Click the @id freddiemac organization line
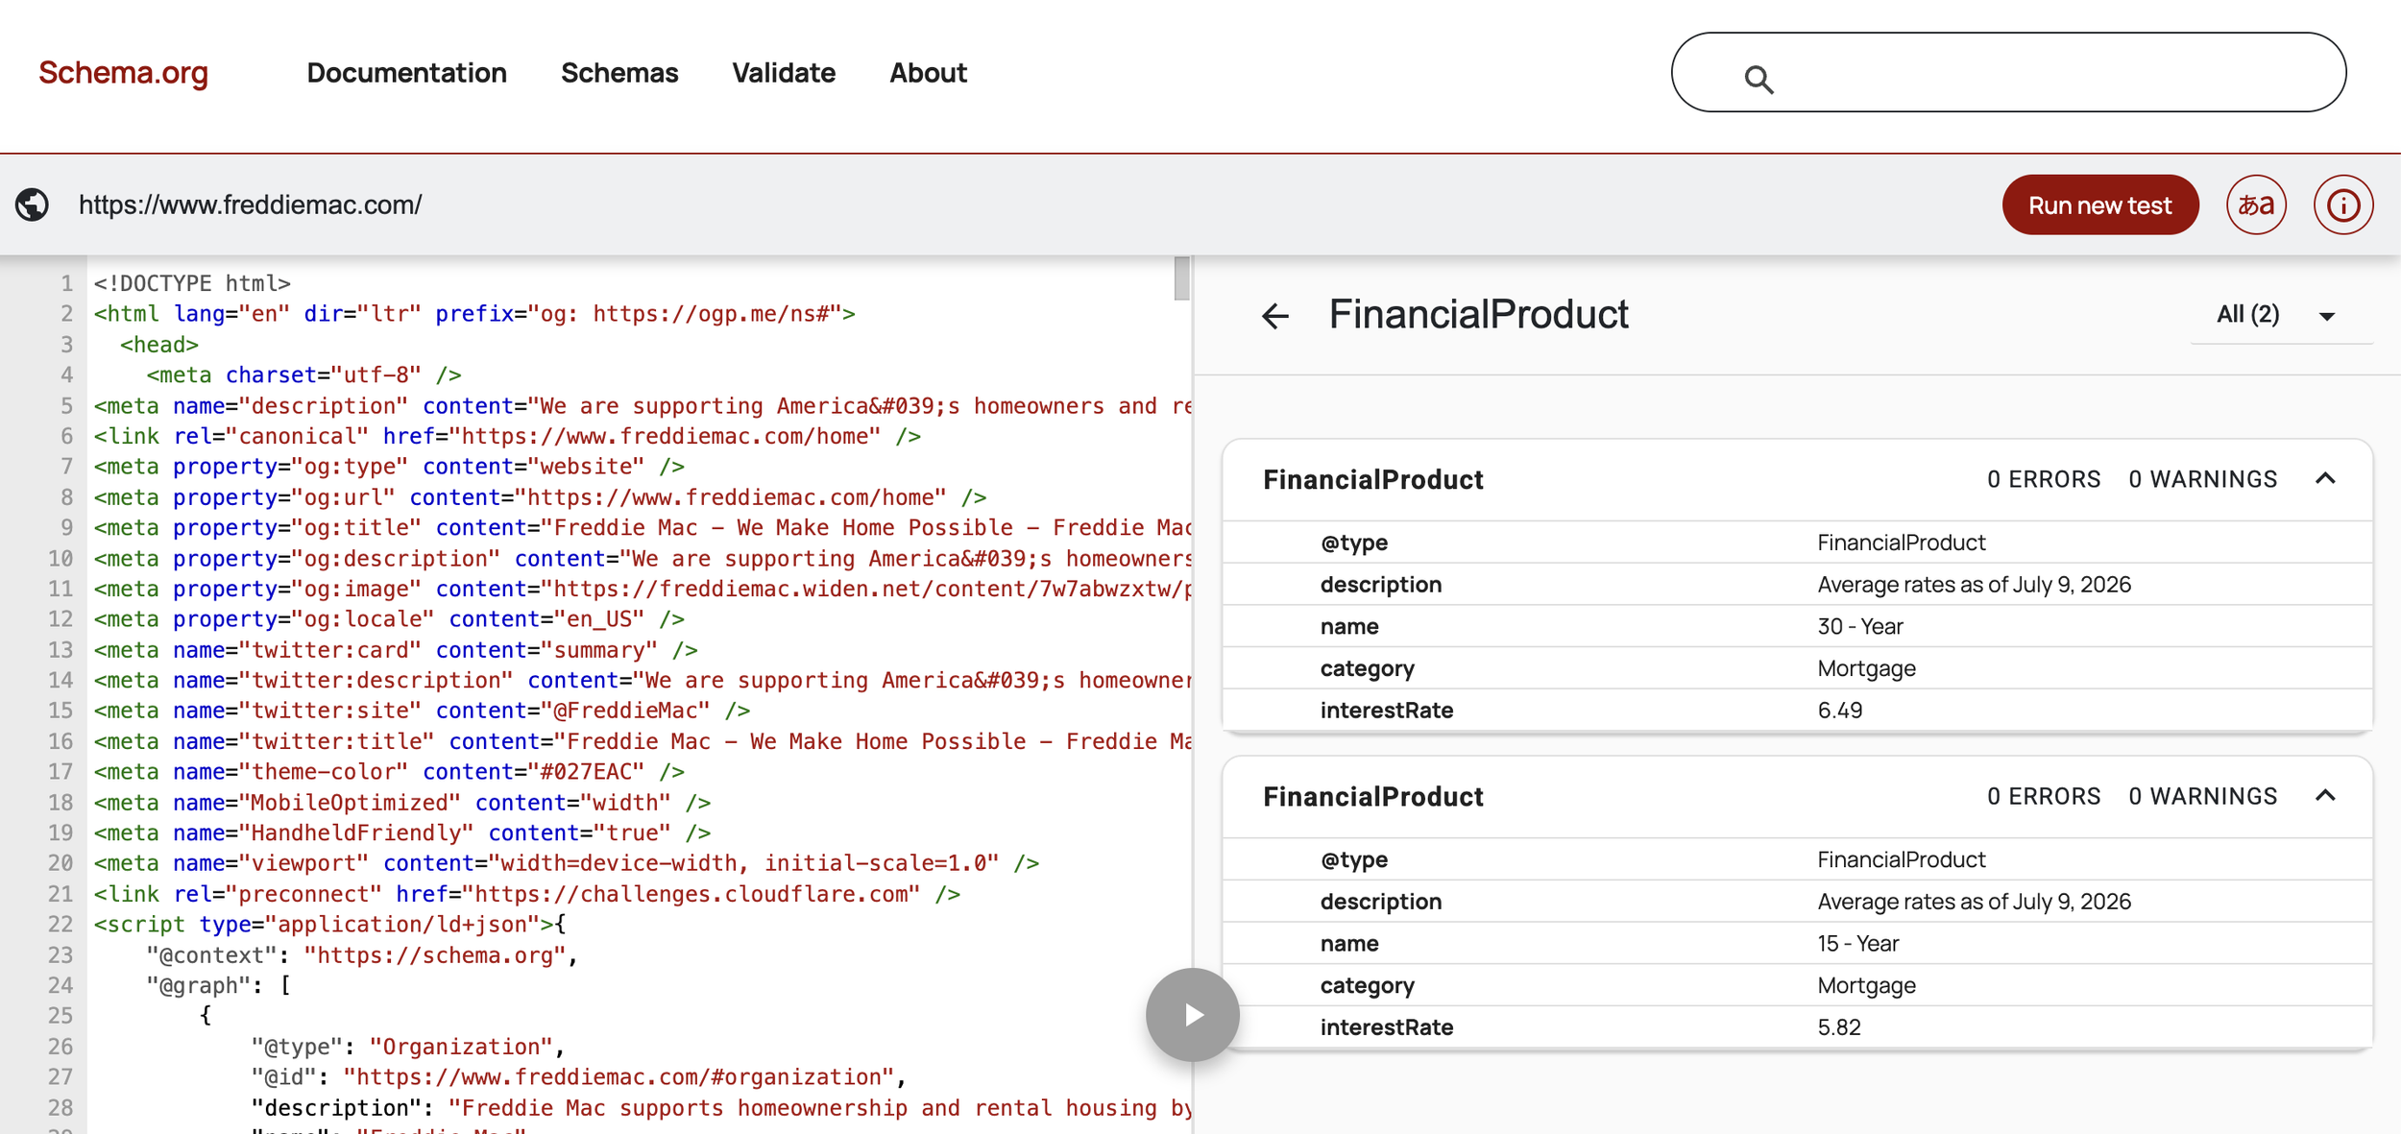 579,1077
